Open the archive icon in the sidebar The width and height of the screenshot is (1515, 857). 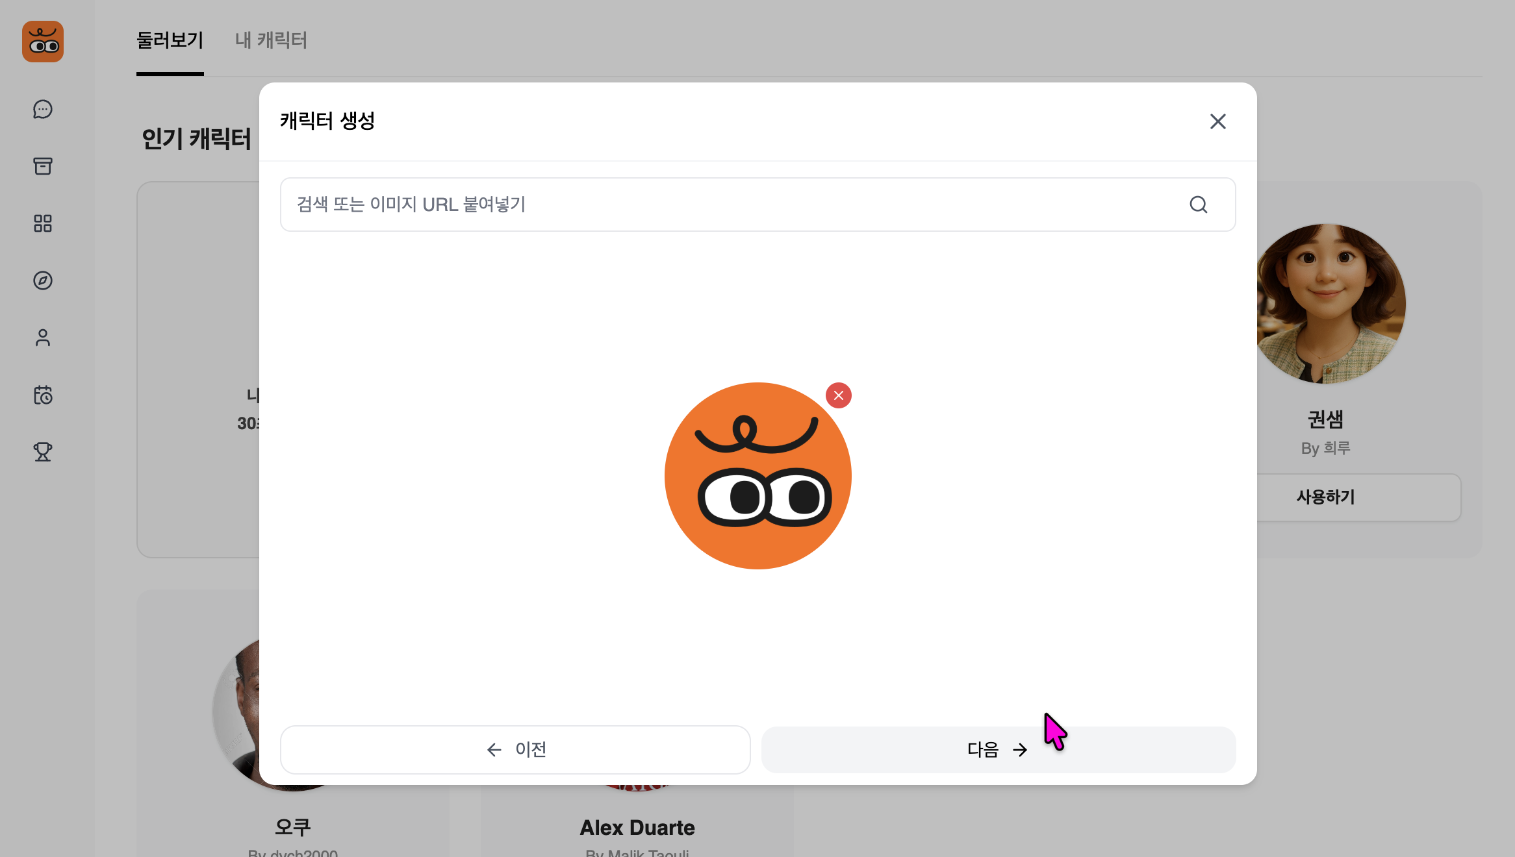[x=42, y=166]
